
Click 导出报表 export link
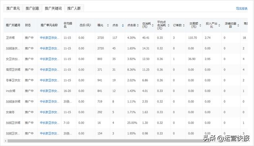click(242, 9)
